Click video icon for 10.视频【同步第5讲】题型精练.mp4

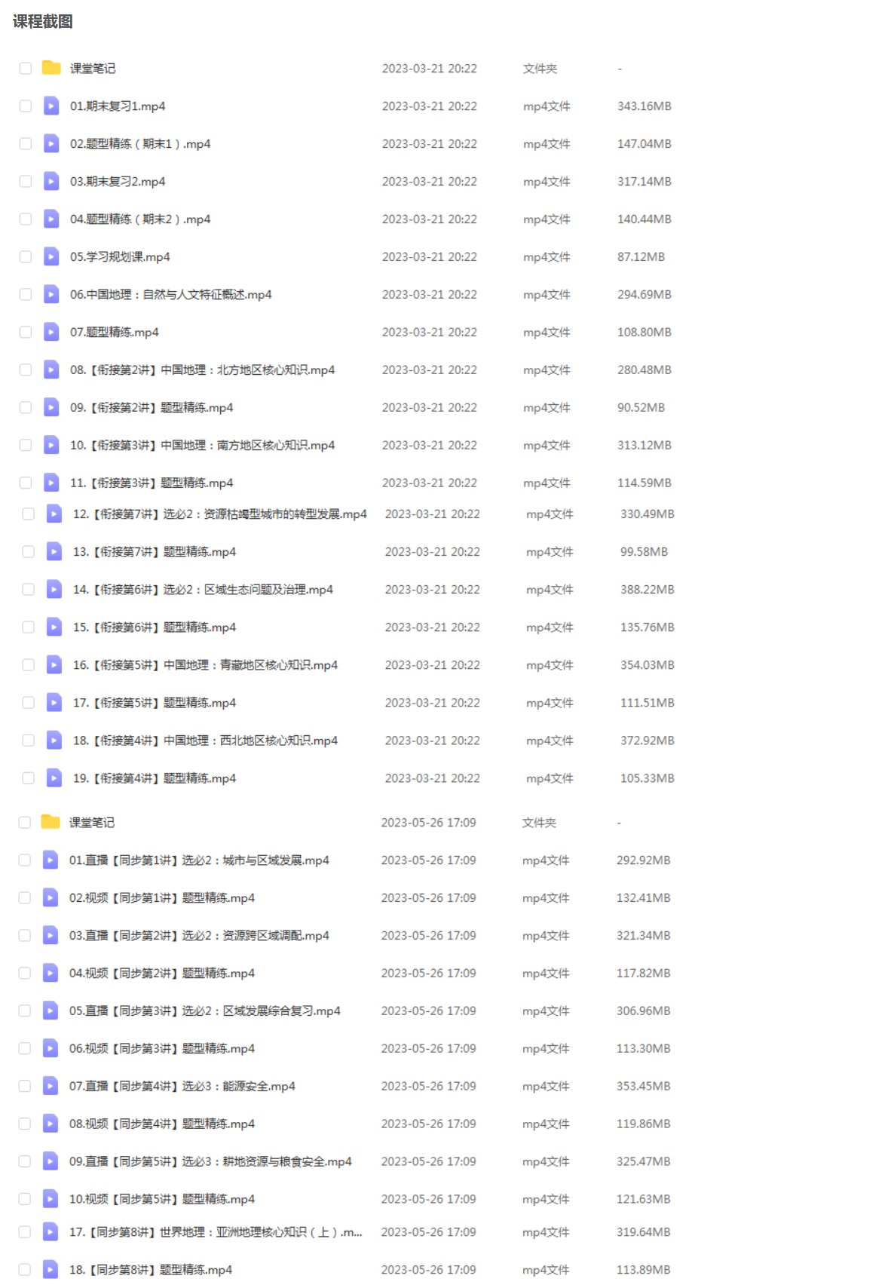[x=51, y=1198]
